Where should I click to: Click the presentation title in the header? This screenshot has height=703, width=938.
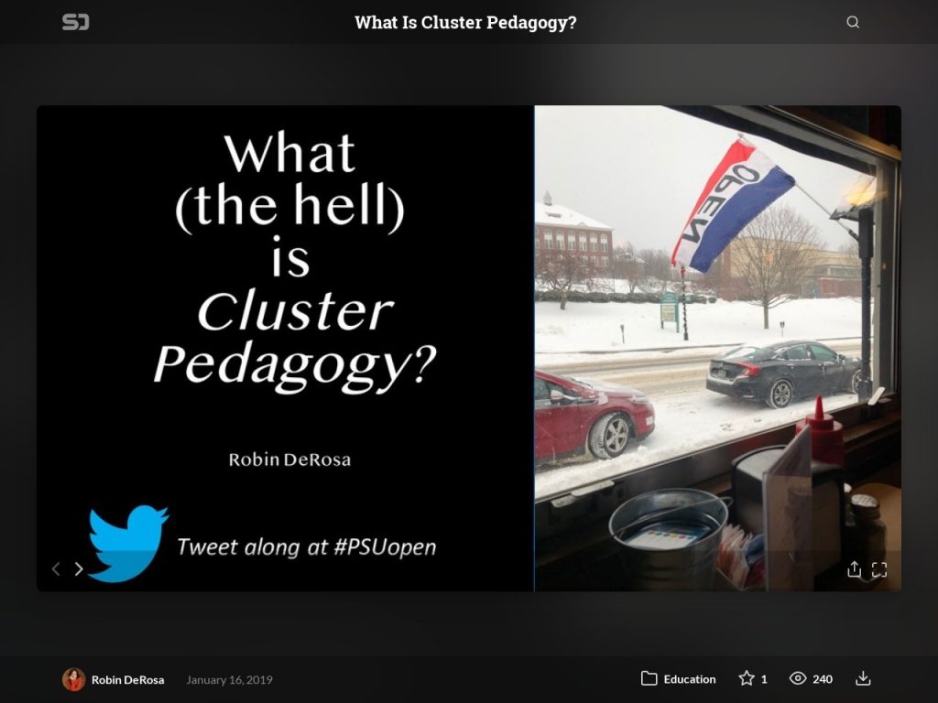(x=466, y=22)
